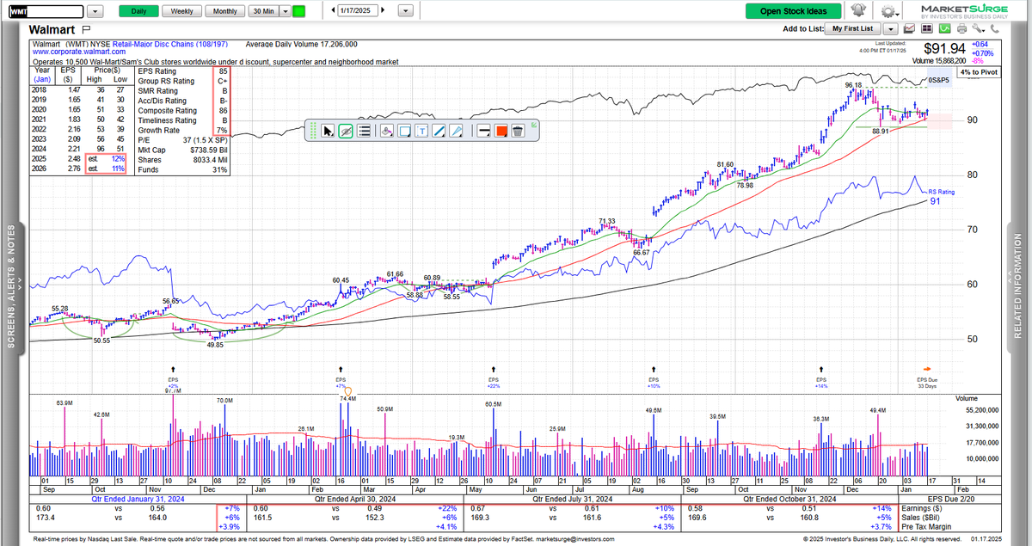Open the orange-red color swatch picker
Viewport: 1032px width, 546px height.
pyautogui.click(x=500, y=132)
